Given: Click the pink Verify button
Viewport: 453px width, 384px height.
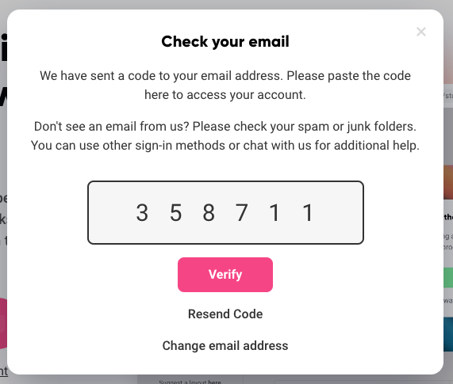Looking at the screenshot, I should click(x=225, y=275).
